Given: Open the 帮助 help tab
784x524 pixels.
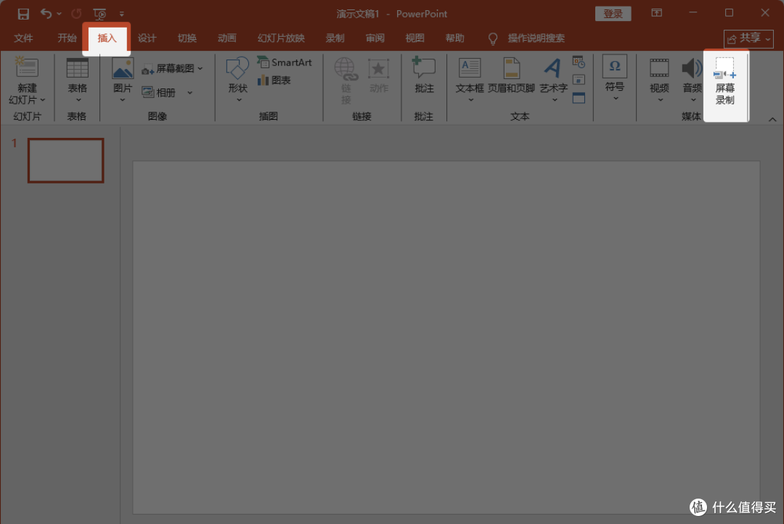Looking at the screenshot, I should pyautogui.click(x=454, y=38).
